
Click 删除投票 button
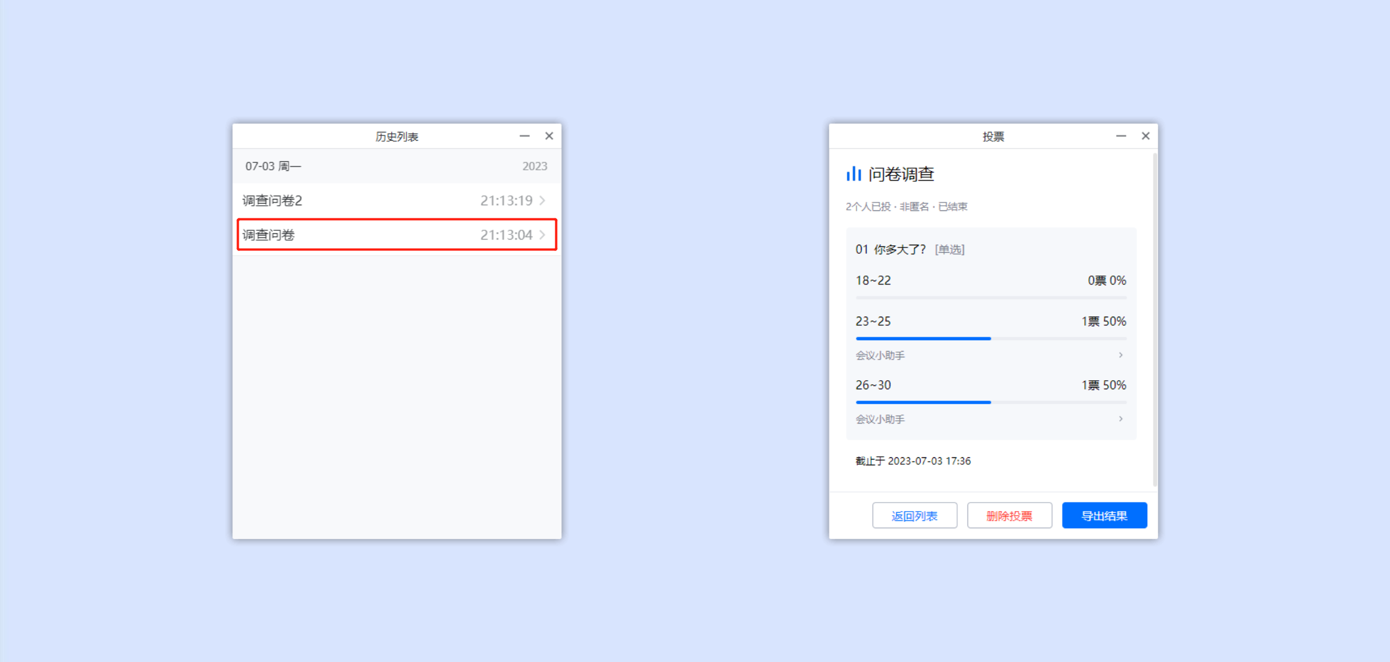click(x=1009, y=516)
